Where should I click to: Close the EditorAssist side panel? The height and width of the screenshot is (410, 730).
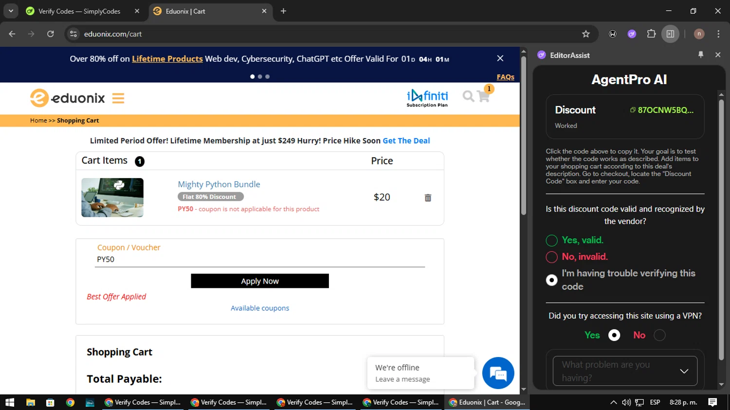click(718, 55)
